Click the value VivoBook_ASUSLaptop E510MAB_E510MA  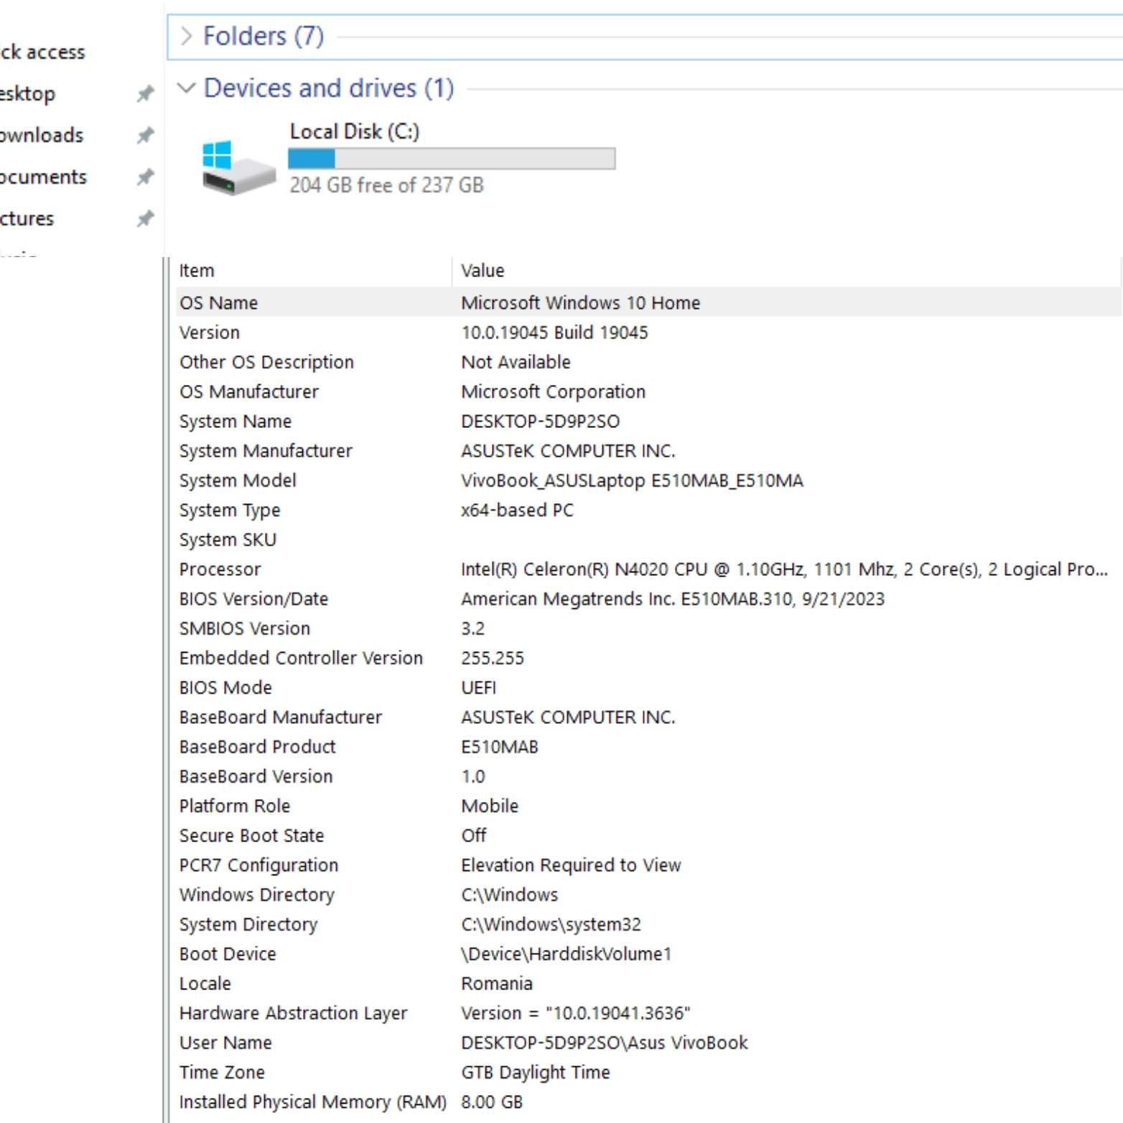coord(632,480)
